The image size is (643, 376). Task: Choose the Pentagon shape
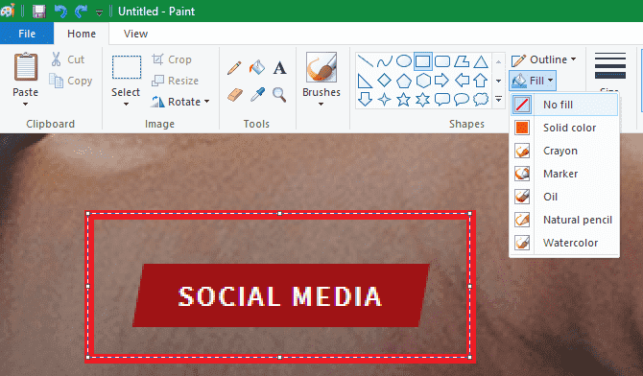coord(403,81)
